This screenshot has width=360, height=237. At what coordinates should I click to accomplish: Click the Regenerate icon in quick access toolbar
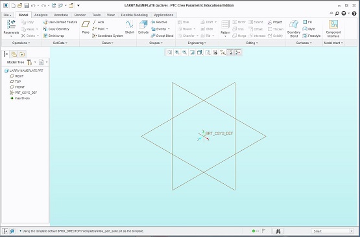tap(54, 5)
